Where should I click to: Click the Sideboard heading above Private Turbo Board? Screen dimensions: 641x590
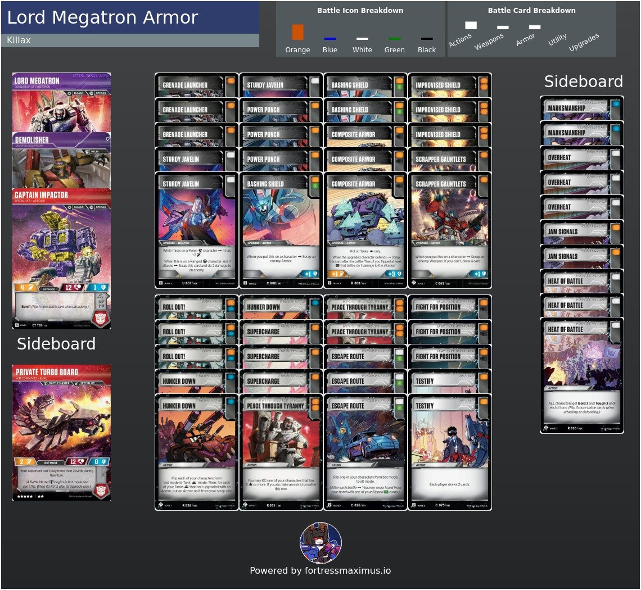coord(56,344)
